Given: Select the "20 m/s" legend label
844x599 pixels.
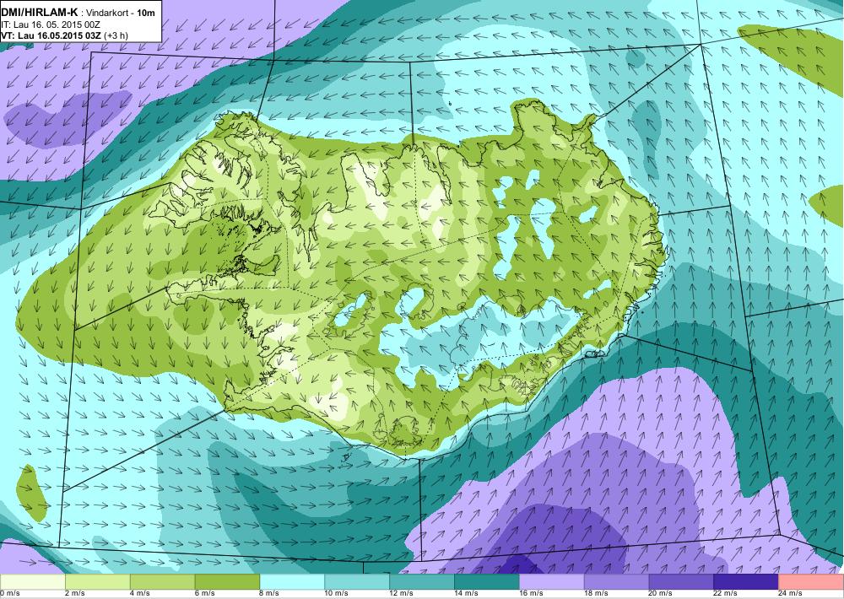Looking at the screenshot, I should (x=661, y=594).
